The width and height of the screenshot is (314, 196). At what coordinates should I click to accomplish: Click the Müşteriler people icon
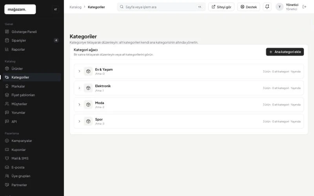coord(7,104)
